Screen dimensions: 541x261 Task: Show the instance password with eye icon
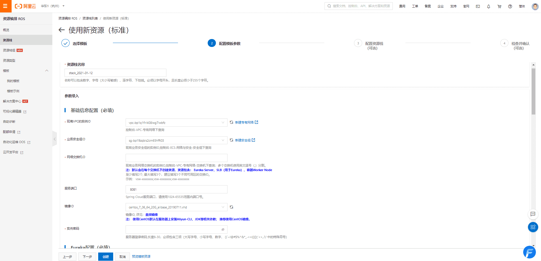click(223, 230)
